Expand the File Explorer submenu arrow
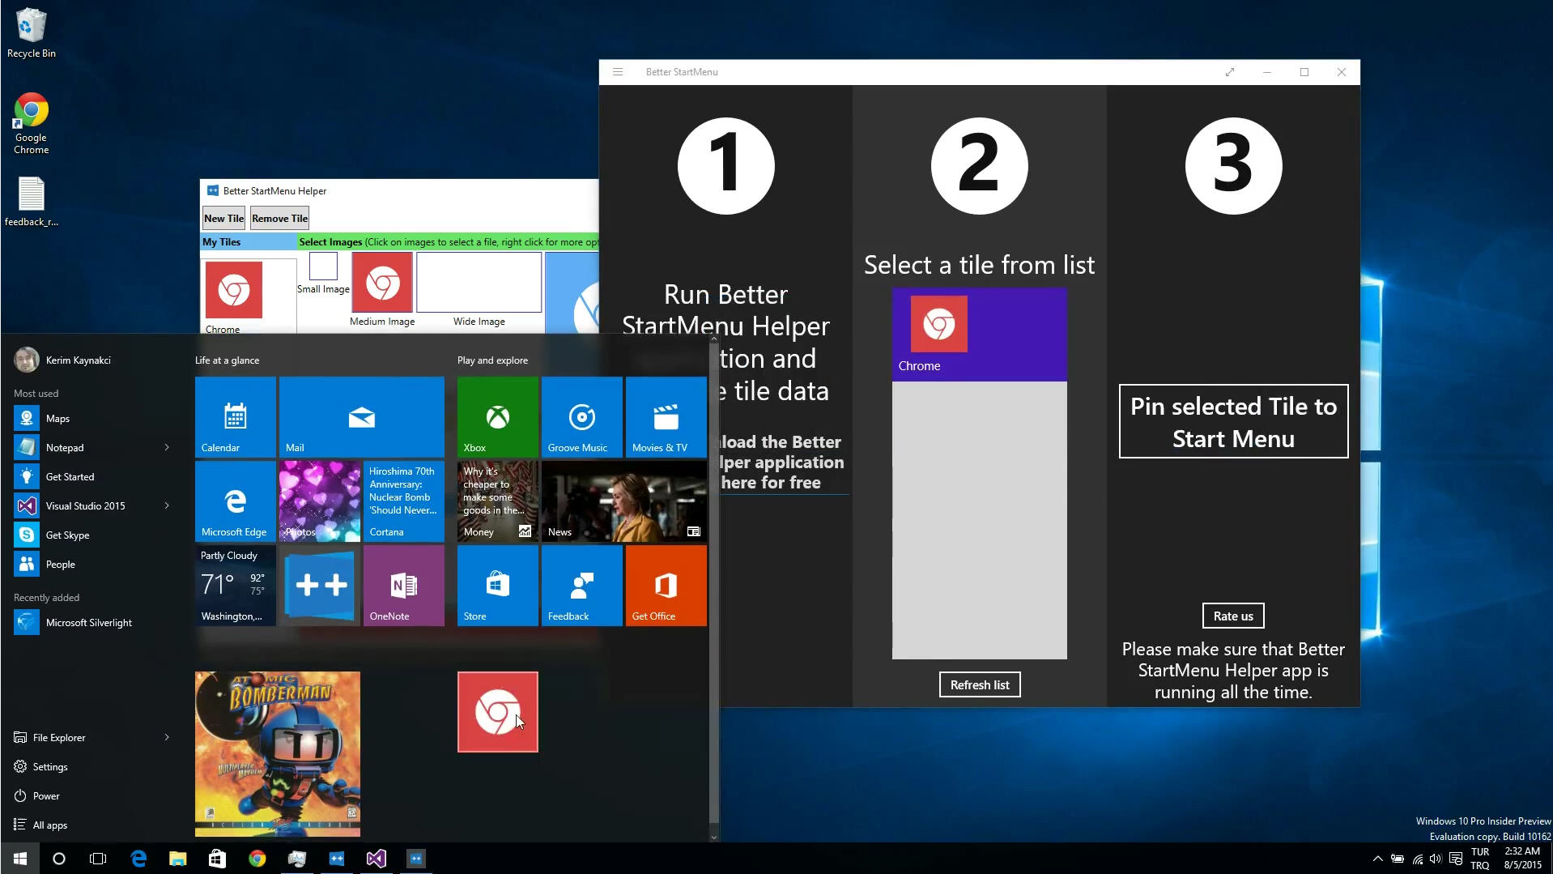1553x874 pixels. pos(167,737)
